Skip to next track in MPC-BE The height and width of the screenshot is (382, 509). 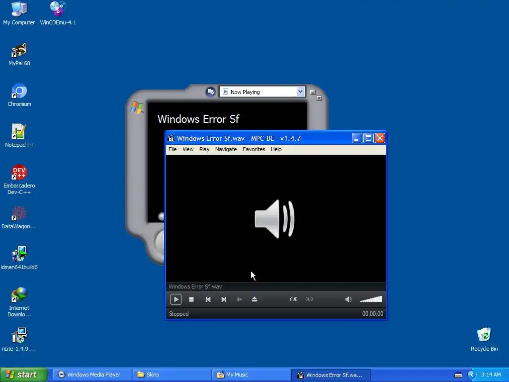point(224,299)
